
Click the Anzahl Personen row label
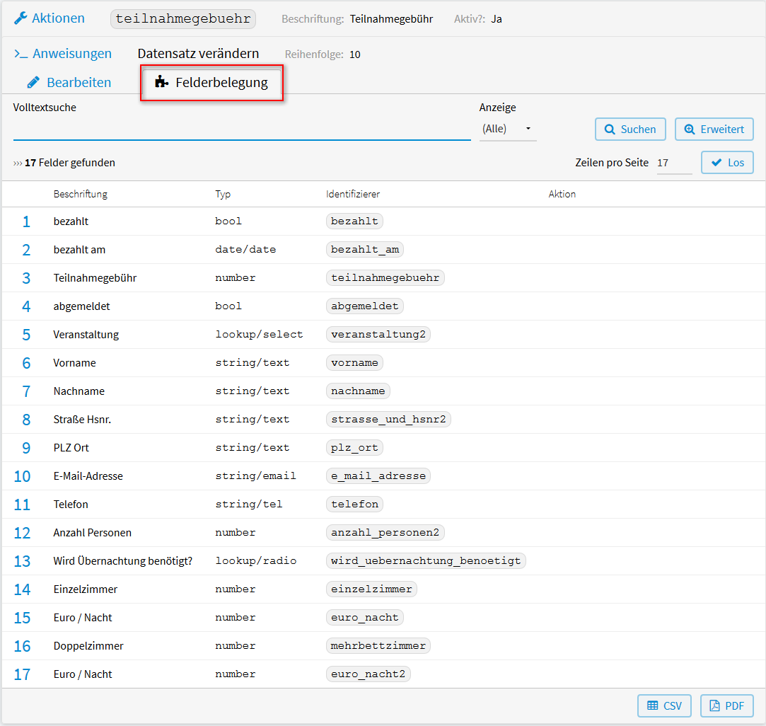[x=93, y=533]
